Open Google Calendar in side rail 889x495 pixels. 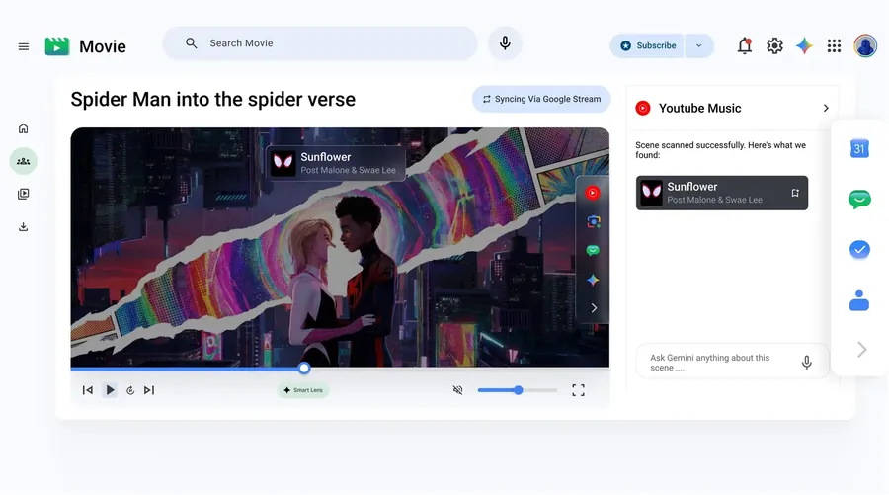pos(859,148)
